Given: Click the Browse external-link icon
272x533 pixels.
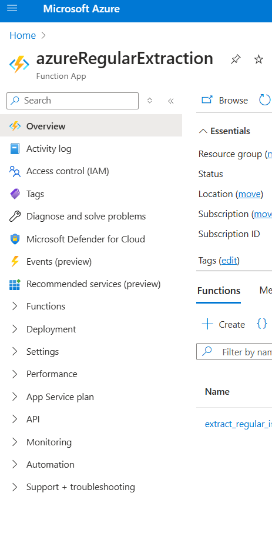Looking at the screenshot, I should point(207,100).
